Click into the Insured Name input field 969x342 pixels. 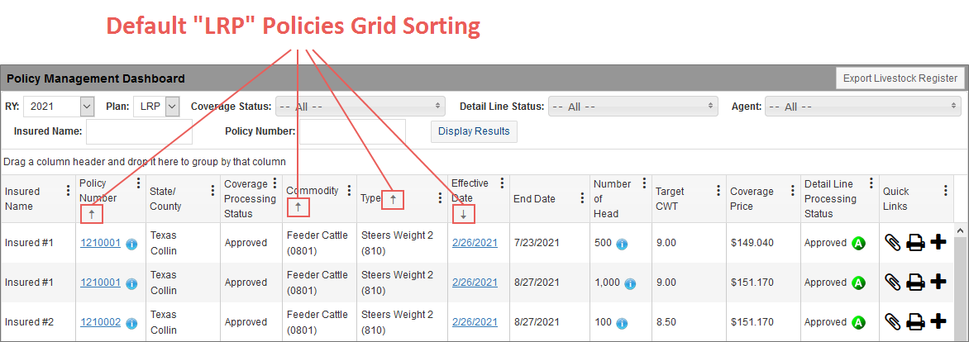pos(139,131)
